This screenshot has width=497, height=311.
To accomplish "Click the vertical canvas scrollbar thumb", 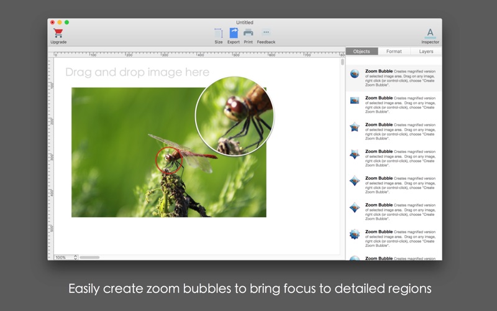I will [x=342, y=62].
